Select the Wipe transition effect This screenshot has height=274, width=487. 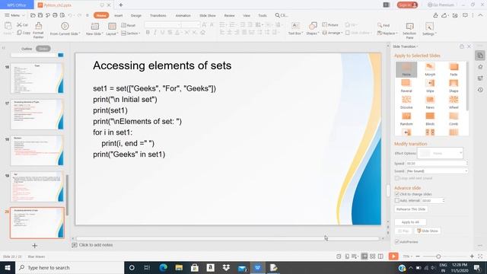coord(430,86)
